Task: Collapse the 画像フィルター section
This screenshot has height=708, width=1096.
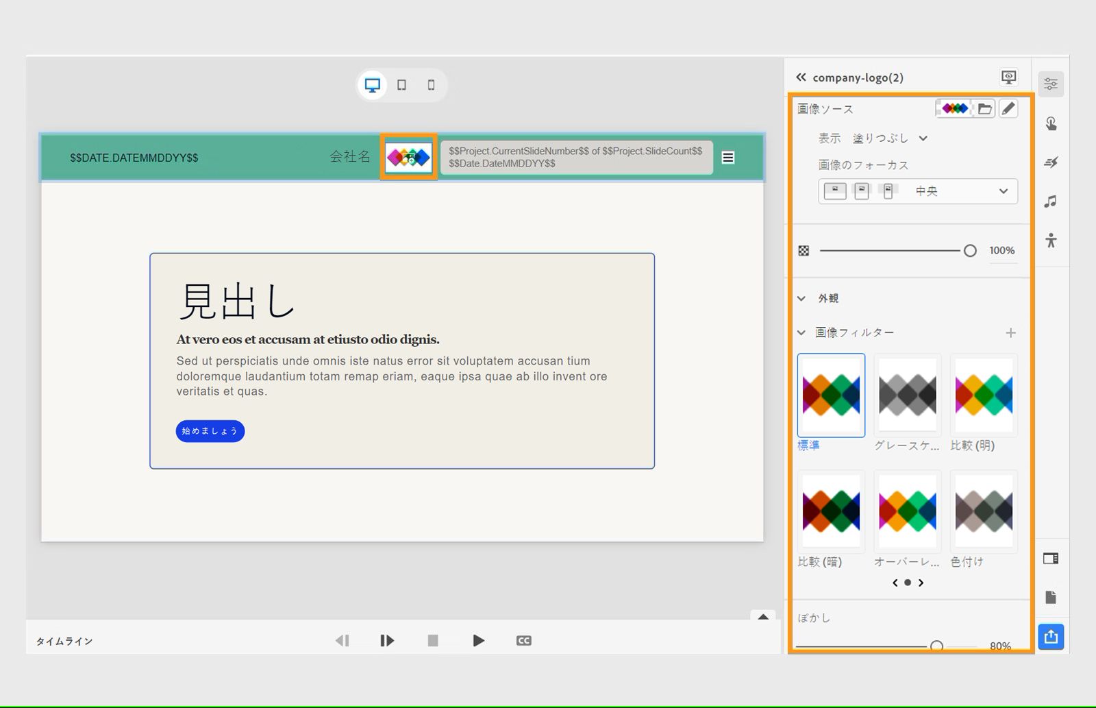Action: (801, 333)
